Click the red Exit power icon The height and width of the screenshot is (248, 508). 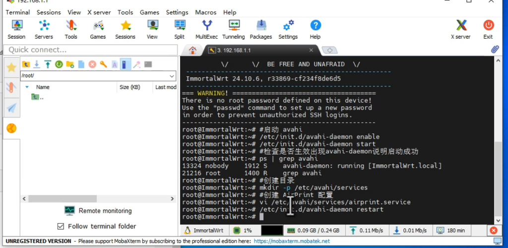pos(488,29)
